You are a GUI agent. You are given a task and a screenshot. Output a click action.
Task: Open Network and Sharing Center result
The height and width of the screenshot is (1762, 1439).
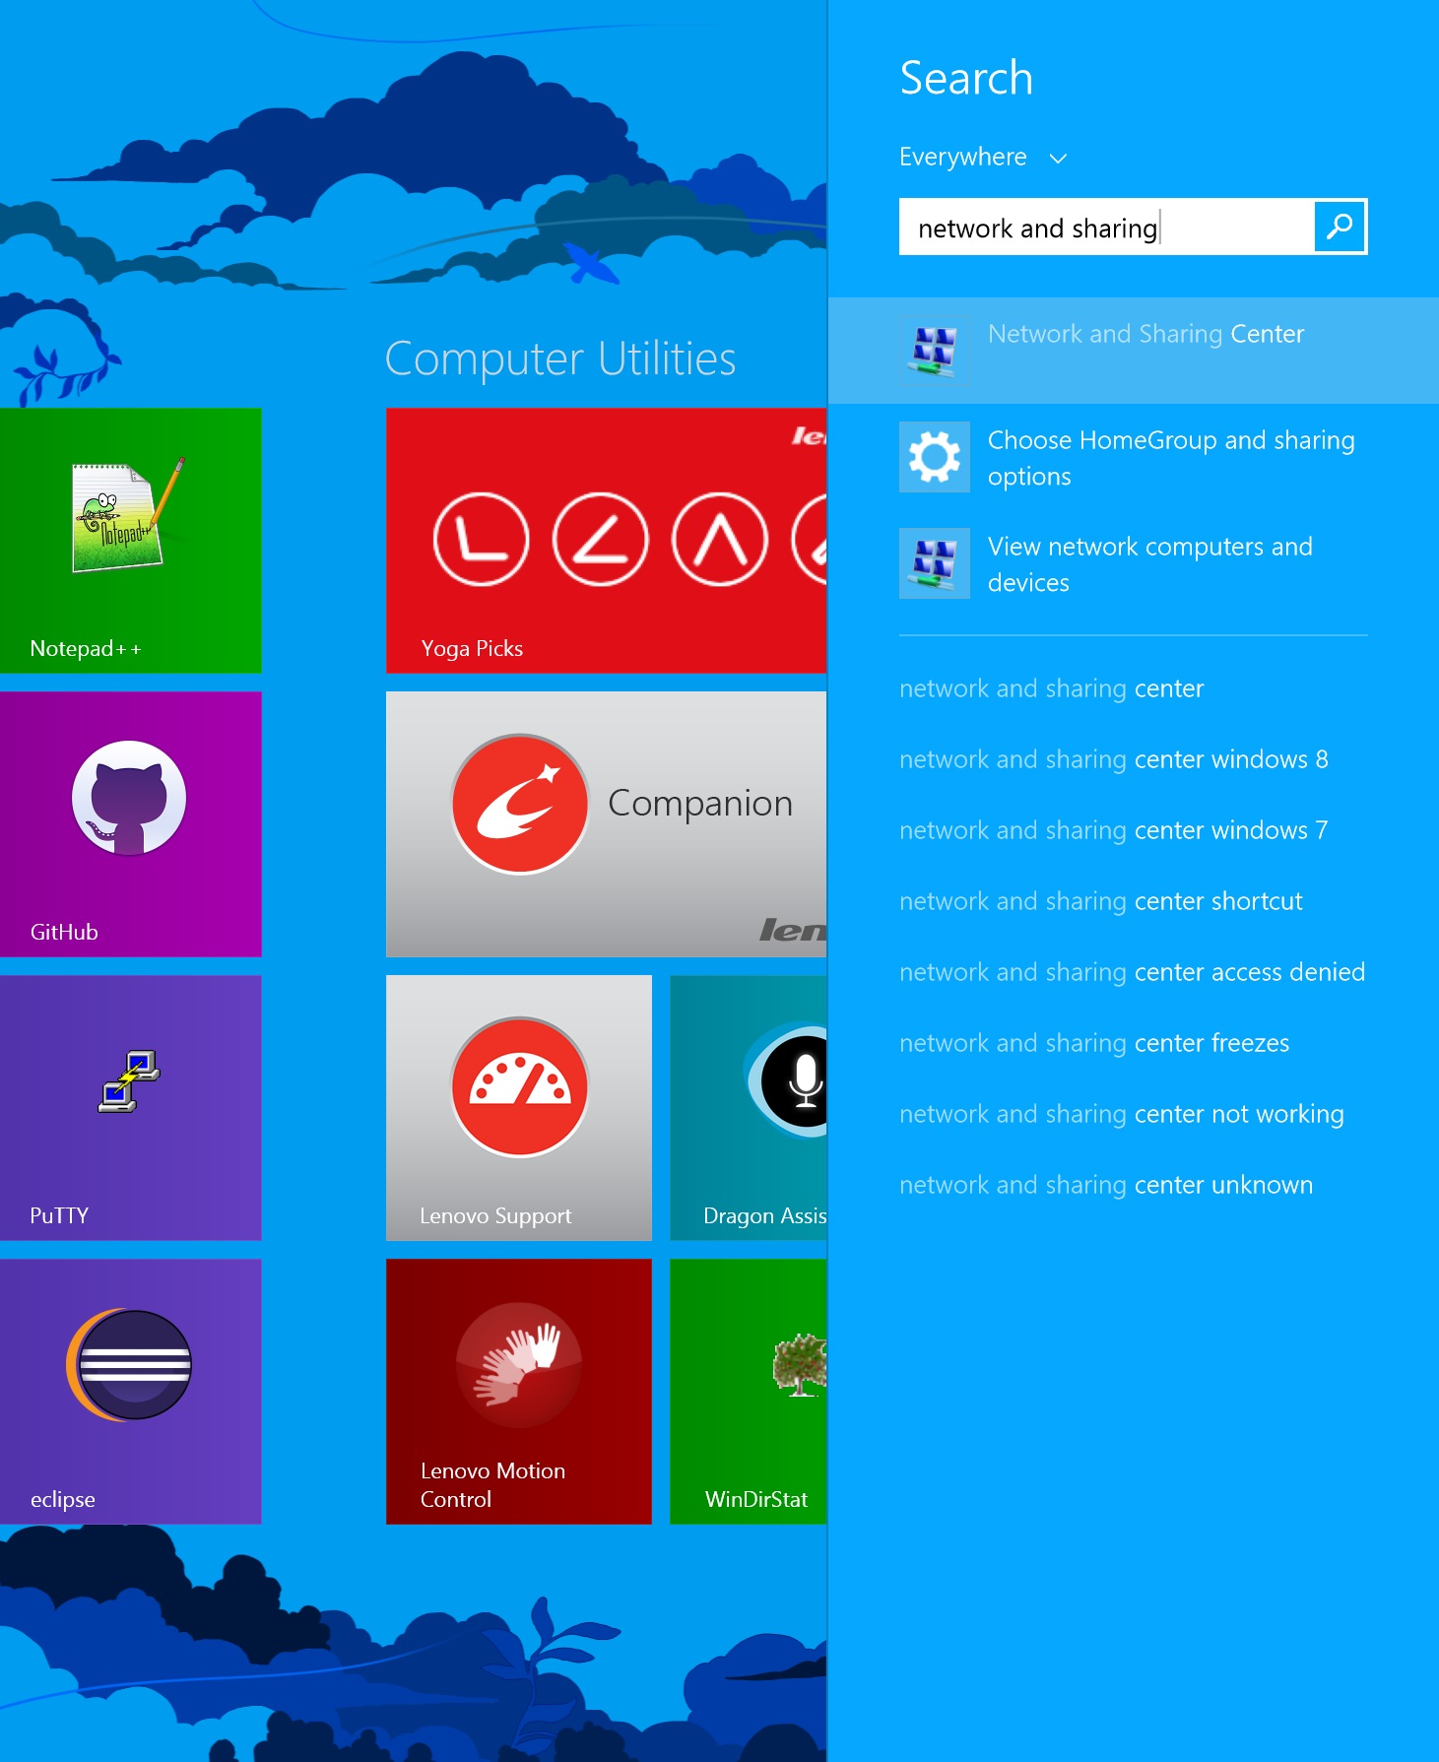coord(1134,351)
